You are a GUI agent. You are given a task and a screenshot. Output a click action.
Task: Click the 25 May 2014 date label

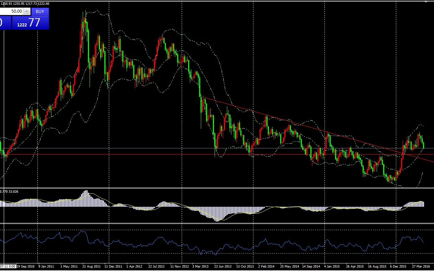point(289,266)
